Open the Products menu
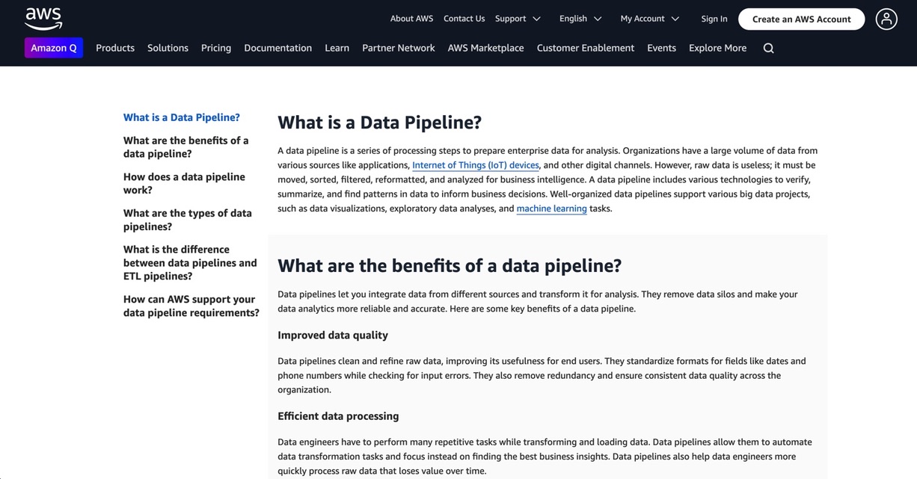 (115, 48)
